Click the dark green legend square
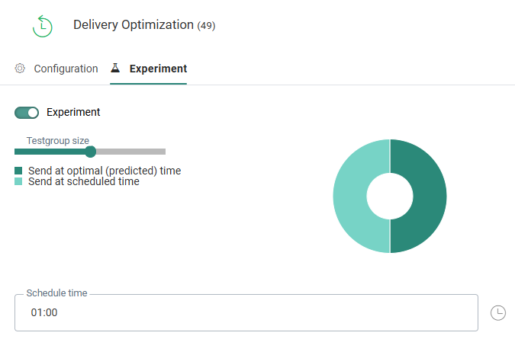This screenshot has width=515, height=339. pos(19,171)
